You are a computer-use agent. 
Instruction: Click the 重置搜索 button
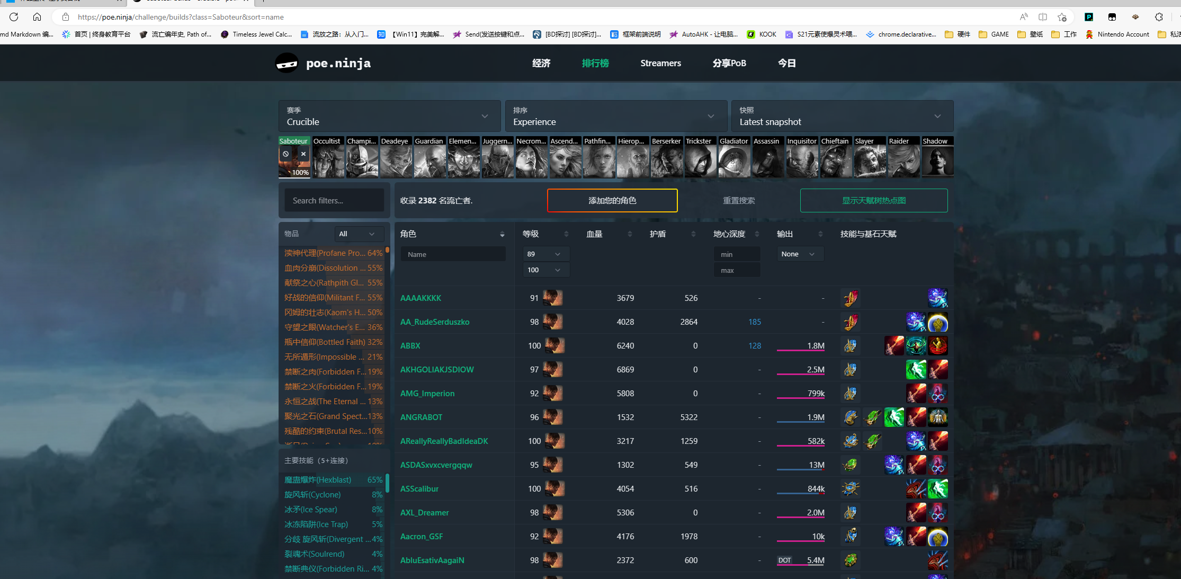(739, 200)
